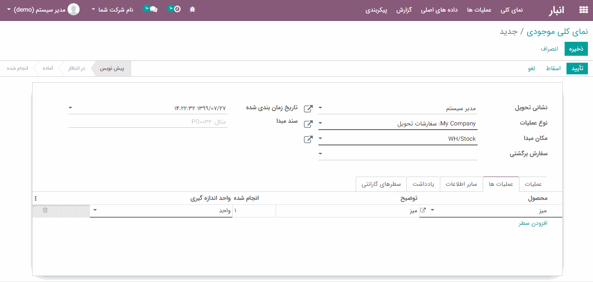Select the آماده status stage
Image resolution: width=593 pixels, height=282 pixels.
pyautogui.click(x=47, y=68)
